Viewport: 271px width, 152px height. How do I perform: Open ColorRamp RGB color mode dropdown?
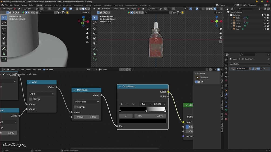click(146, 104)
